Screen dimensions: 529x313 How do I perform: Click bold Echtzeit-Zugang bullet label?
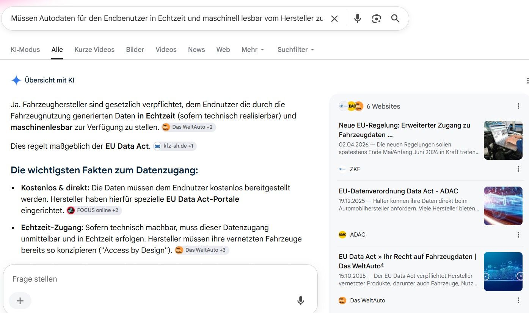click(52, 227)
